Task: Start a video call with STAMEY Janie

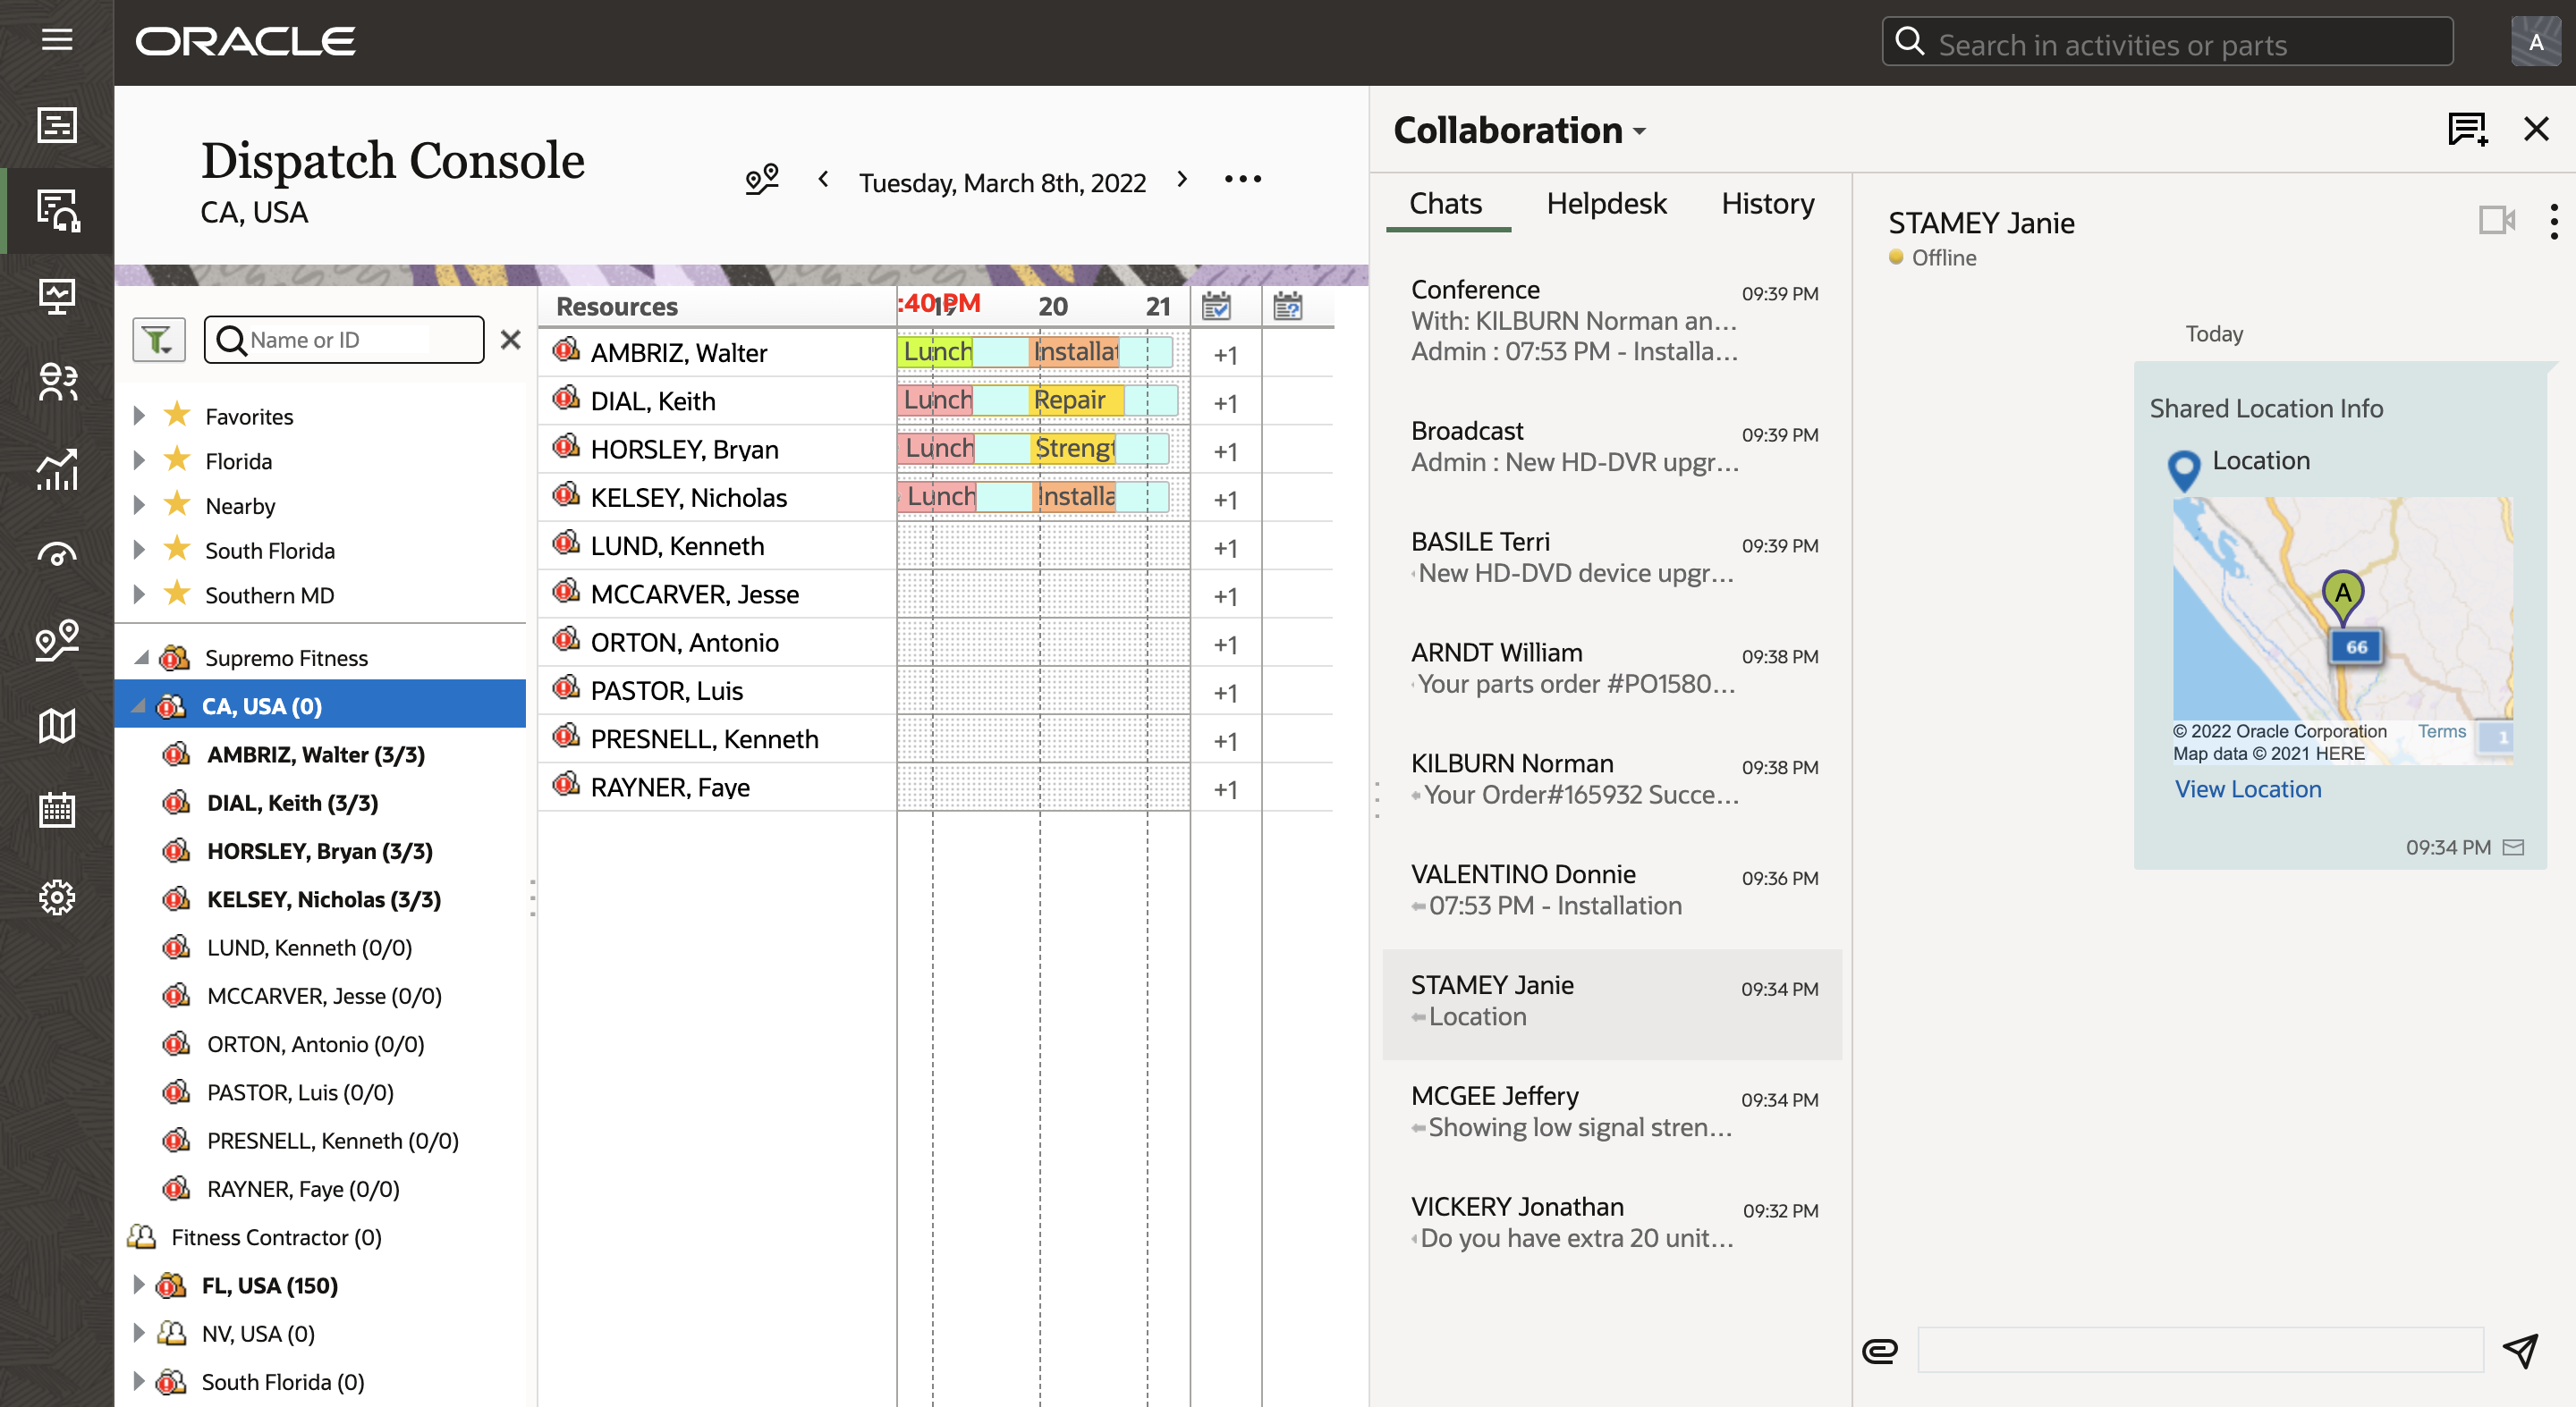Action: coord(2497,221)
